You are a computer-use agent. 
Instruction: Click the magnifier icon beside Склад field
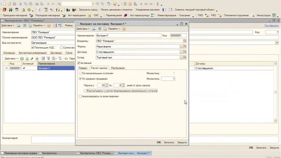(x=185, y=57)
